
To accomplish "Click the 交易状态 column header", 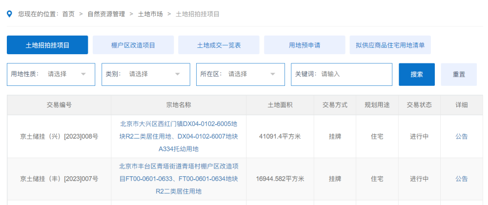I will pos(419,105).
